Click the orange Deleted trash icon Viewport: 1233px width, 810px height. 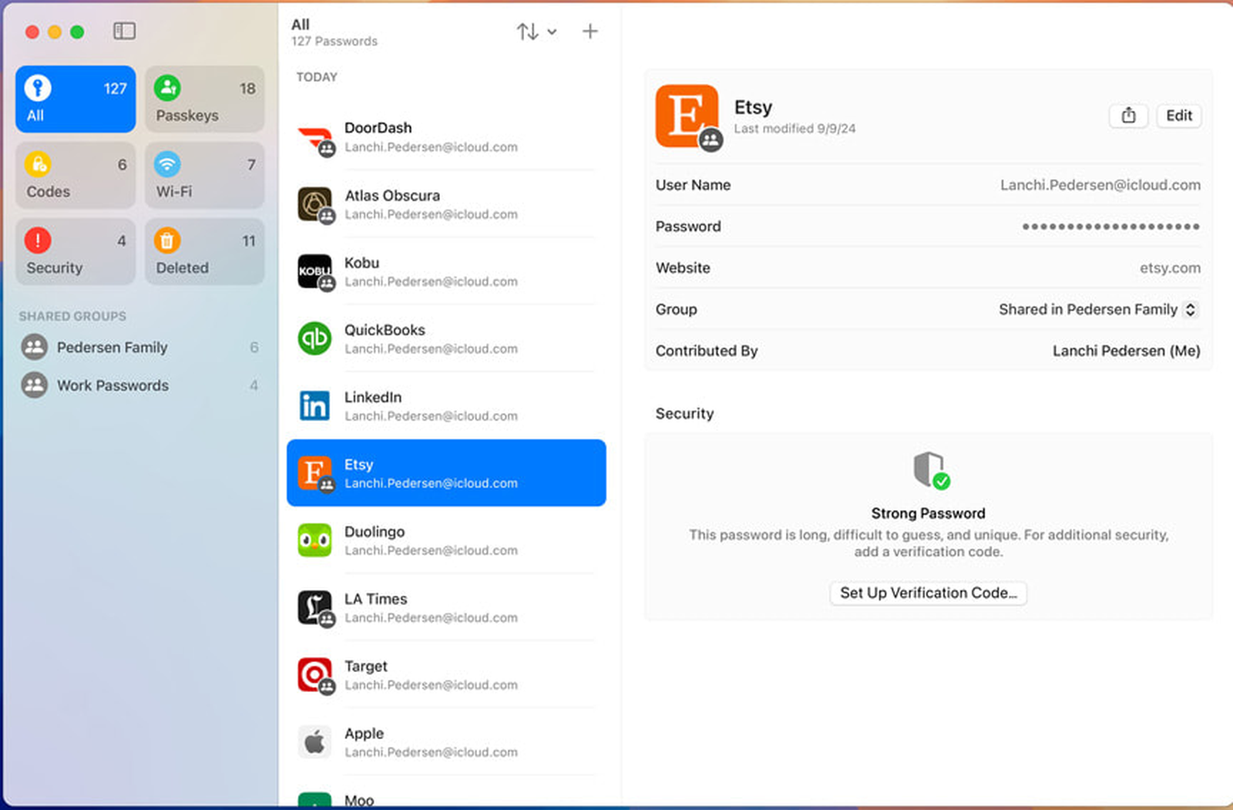coord(167,240)
